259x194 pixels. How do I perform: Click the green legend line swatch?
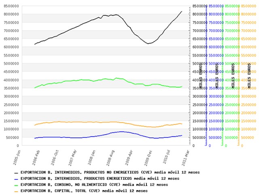pyautogui.click(x=16, y=184)
